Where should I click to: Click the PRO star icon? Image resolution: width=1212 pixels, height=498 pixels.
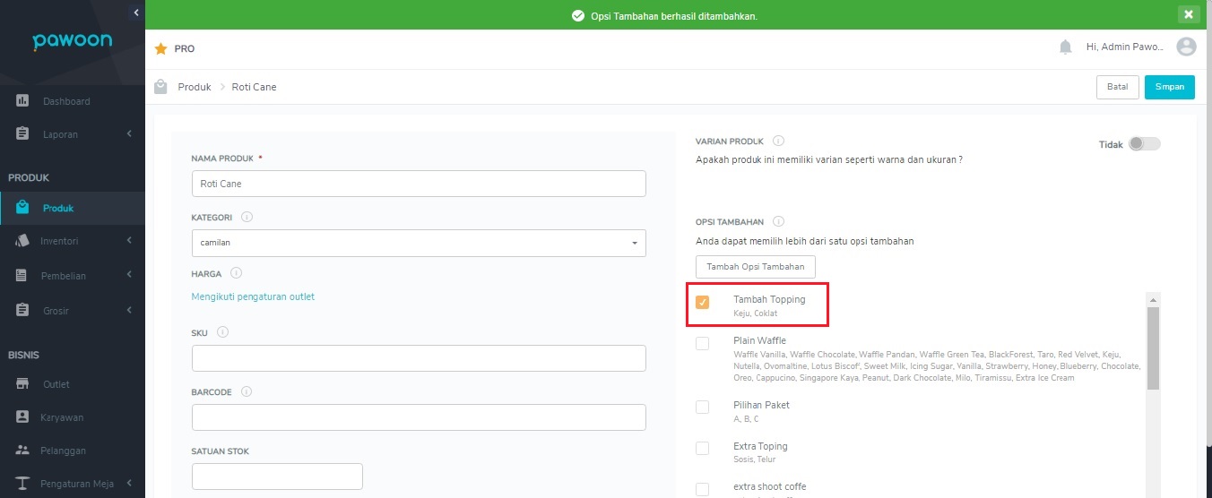[x=161, y=48]
